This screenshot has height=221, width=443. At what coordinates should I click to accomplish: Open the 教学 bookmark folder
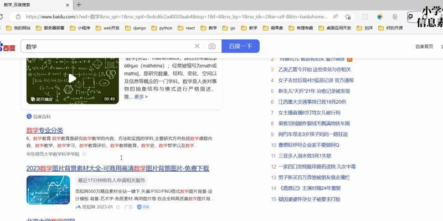tap(249, 28)
